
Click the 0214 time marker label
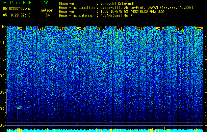click(x=81, y=28)
